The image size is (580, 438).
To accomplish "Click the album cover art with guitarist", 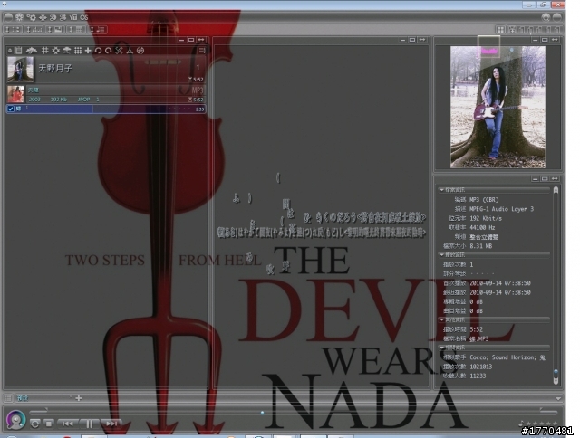I will [x=498, y=107].
